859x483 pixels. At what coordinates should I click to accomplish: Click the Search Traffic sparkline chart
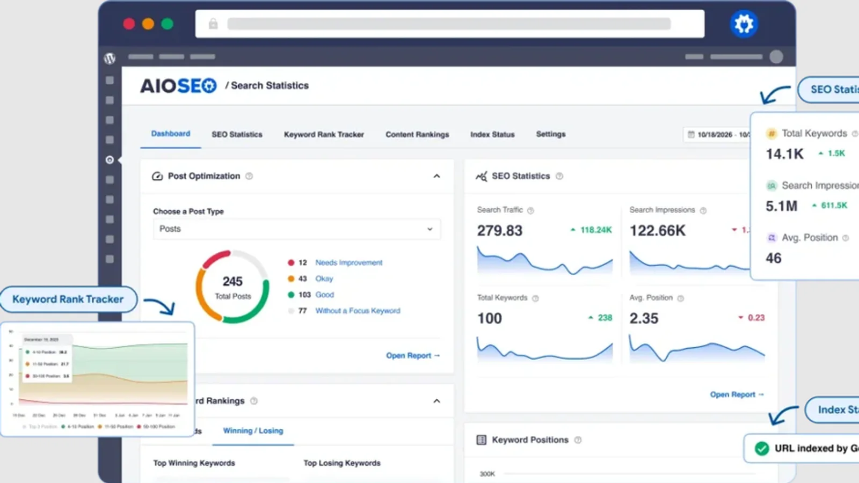(x=545, y=261)
